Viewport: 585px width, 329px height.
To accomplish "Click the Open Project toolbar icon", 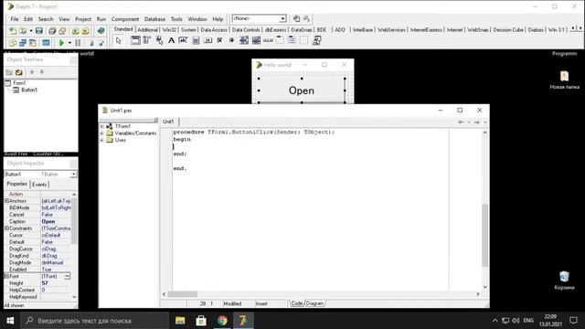I will point(62,31).
